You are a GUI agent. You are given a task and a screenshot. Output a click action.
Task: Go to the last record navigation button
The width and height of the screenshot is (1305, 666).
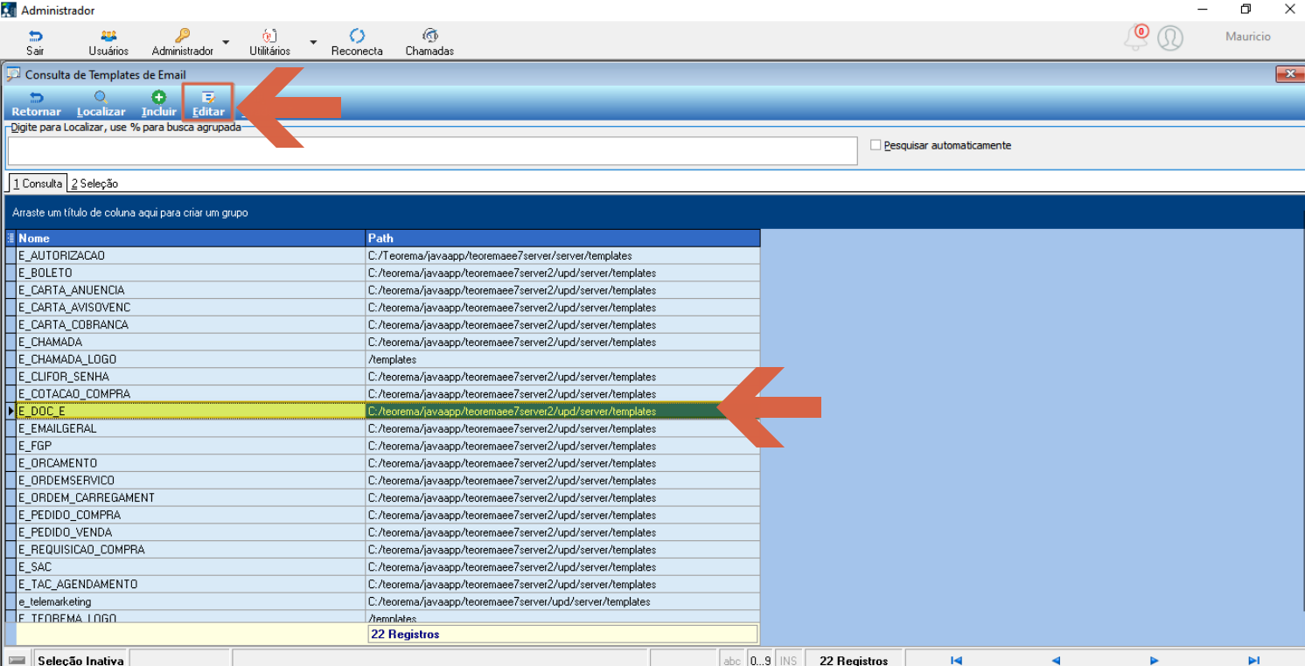click(1253, 661)
